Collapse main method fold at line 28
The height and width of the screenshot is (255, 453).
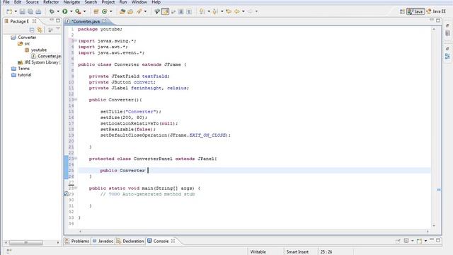[76, 188]
